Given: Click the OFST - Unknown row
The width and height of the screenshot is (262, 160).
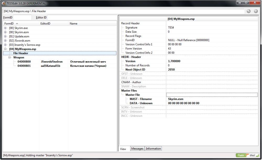Looking at the screenshot, I should [189, 74].
